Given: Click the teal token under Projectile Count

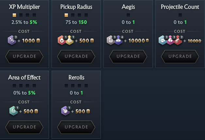Looking at the screenshot, I should coord(162,40).
